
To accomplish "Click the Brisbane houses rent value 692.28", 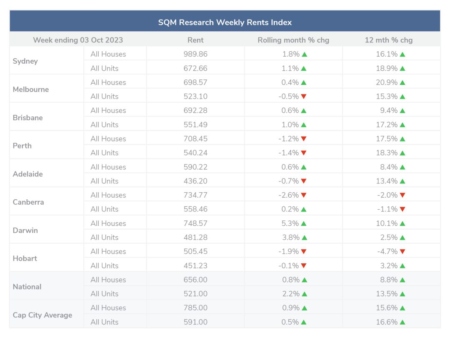I will point(195,111).
